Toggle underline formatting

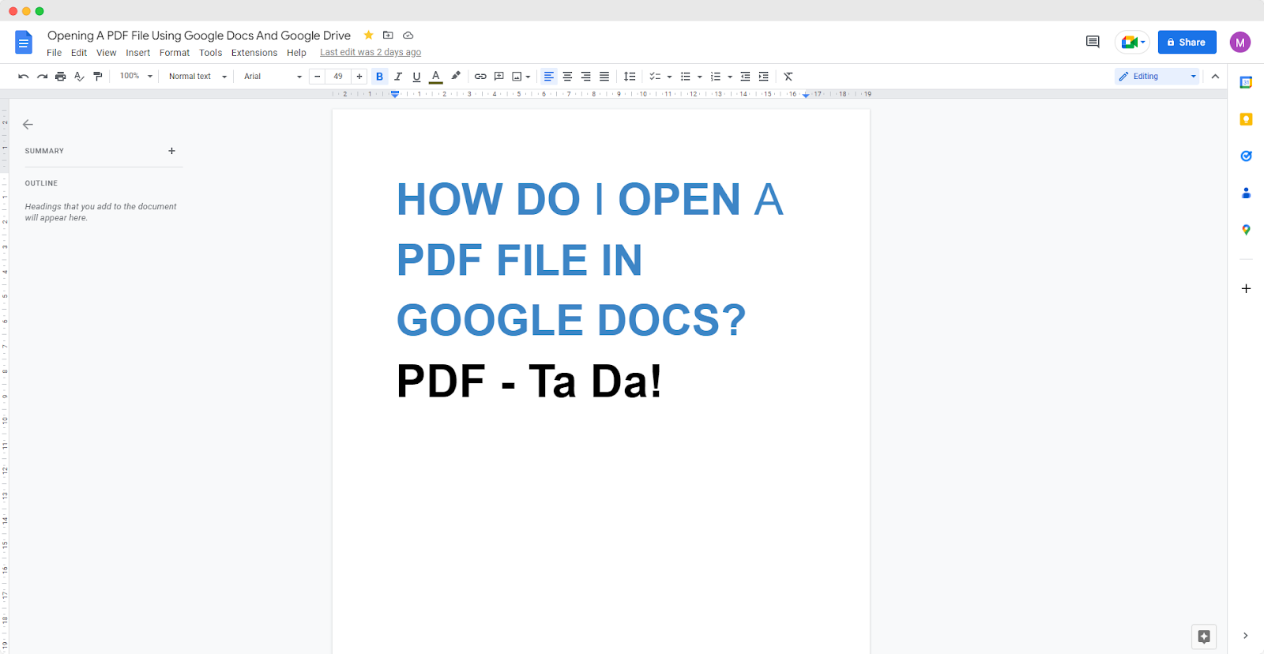[x=417, y=77]
